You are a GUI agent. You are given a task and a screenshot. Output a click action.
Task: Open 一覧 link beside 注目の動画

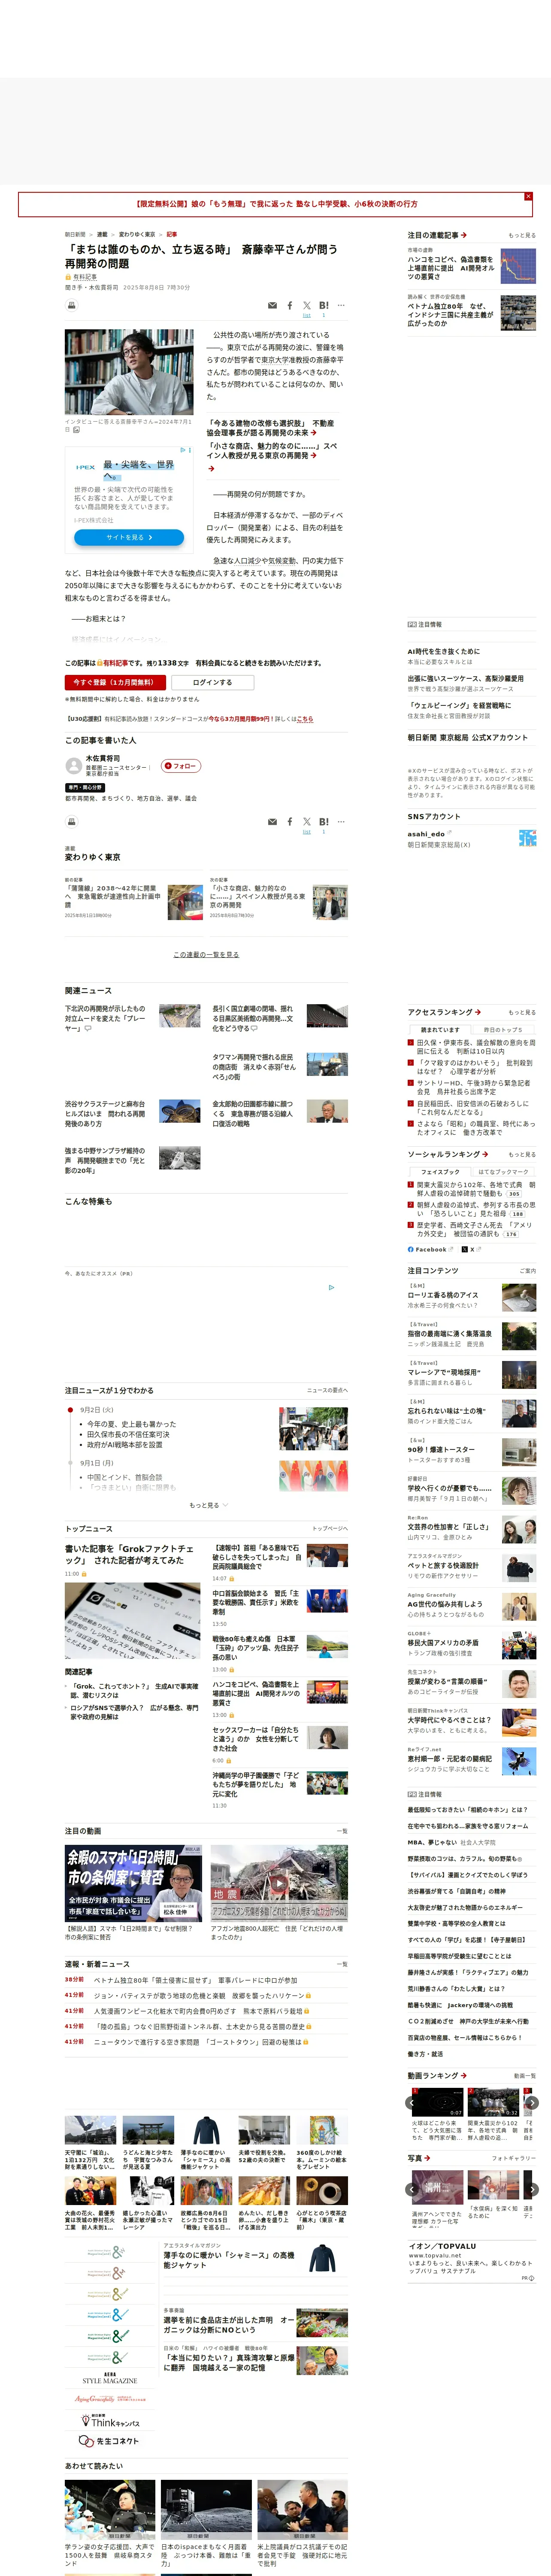click(x=342, y=1831)
